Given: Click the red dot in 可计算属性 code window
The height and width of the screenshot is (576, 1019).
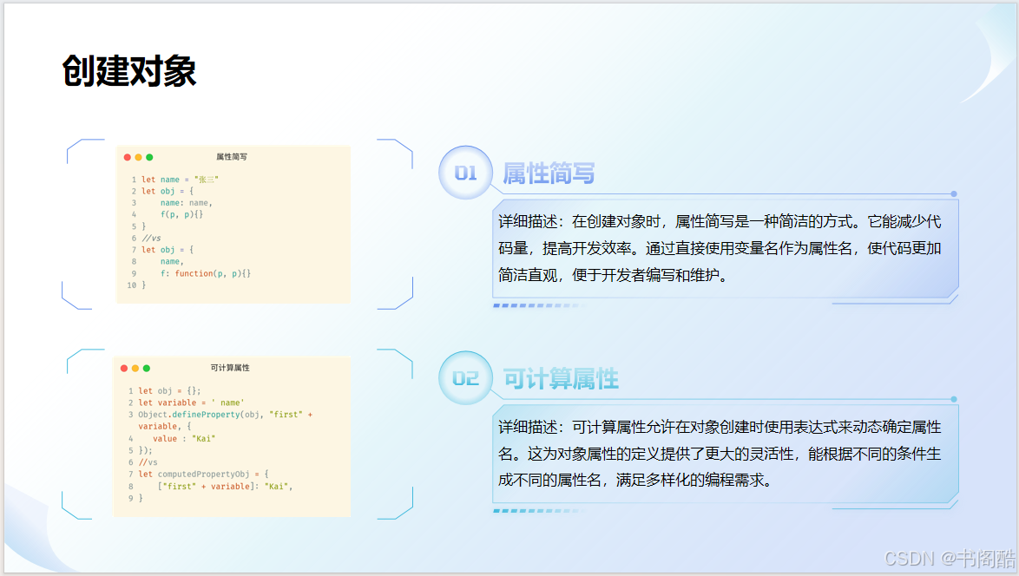Looking at the screenshot, I should pyautogui.click(x=124, y=368).
